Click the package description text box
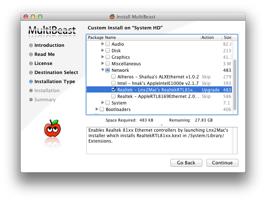 [x=162, y=140]
